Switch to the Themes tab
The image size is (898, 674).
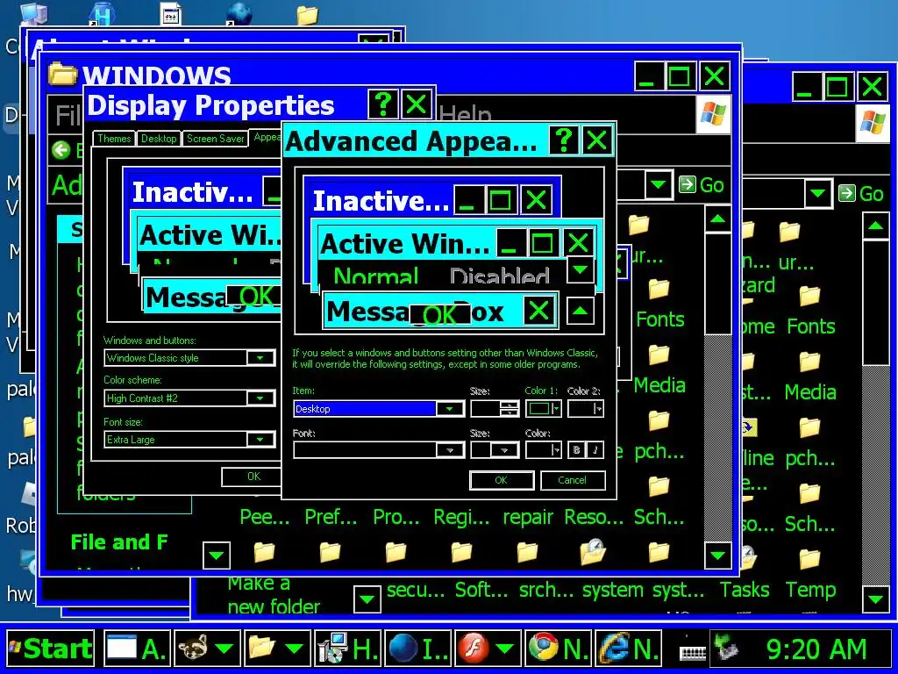[114, 138]
